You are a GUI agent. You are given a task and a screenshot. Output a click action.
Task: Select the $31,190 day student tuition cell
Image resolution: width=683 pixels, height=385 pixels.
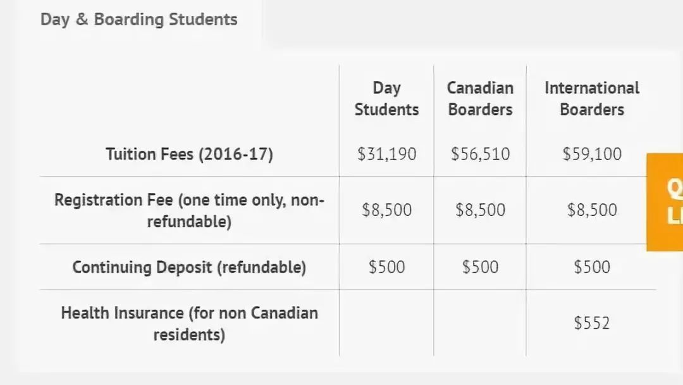(x=386, y=154)
